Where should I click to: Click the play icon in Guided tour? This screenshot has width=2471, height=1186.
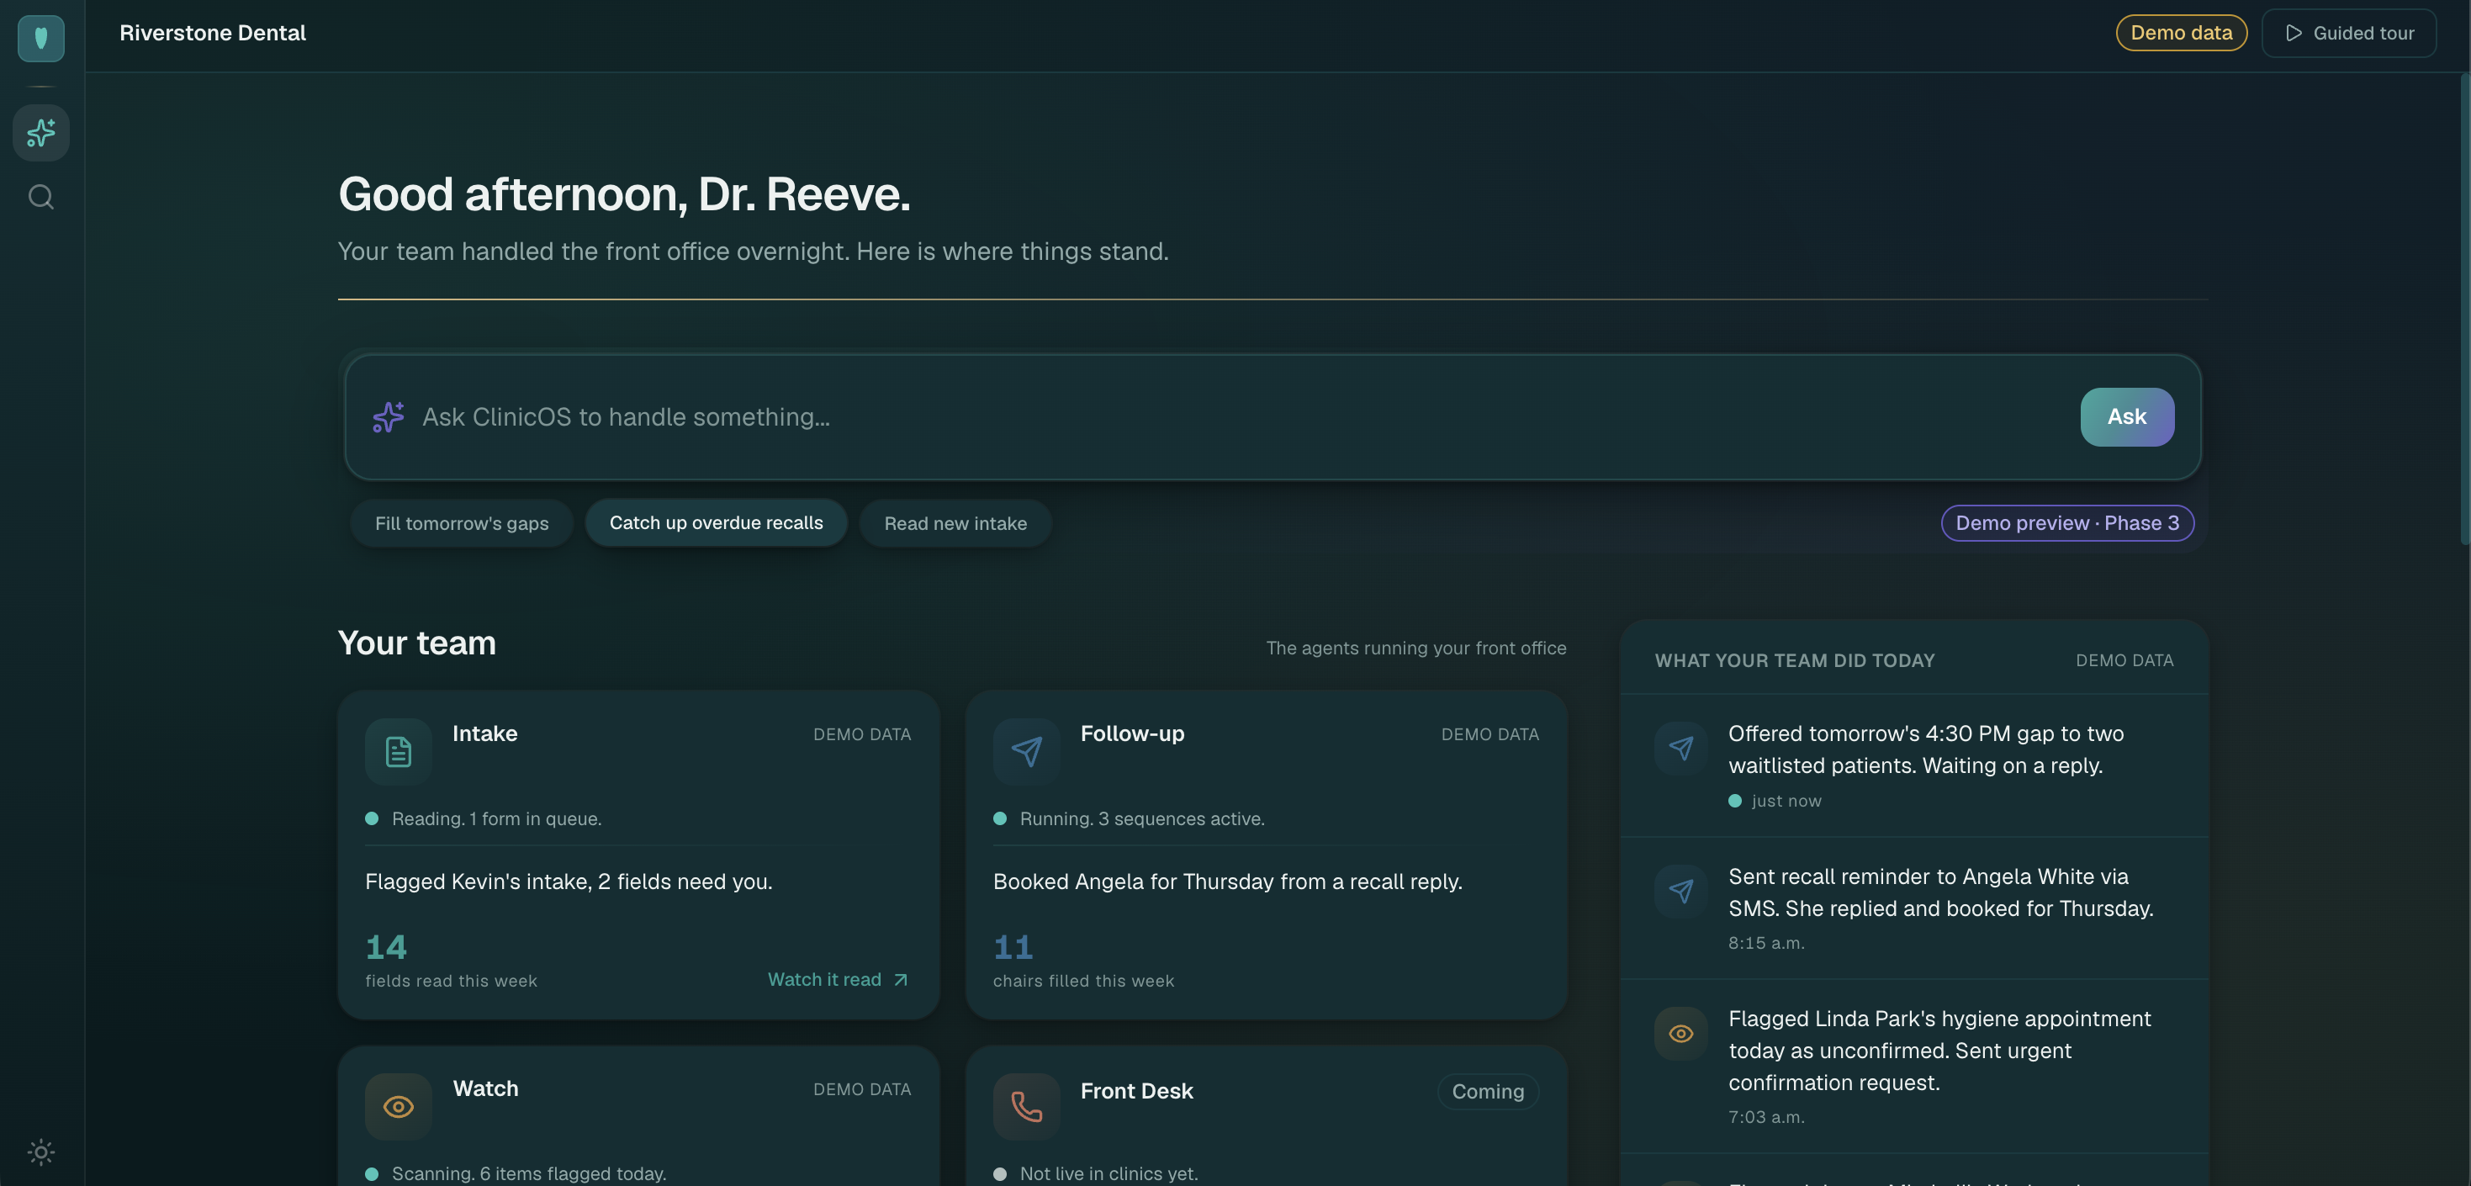coord(2294,34)
